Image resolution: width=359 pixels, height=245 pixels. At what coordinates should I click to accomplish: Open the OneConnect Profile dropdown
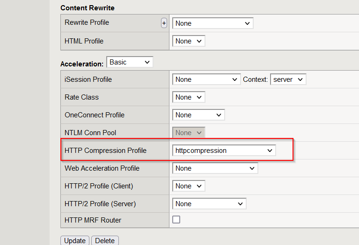pos(198,115)
